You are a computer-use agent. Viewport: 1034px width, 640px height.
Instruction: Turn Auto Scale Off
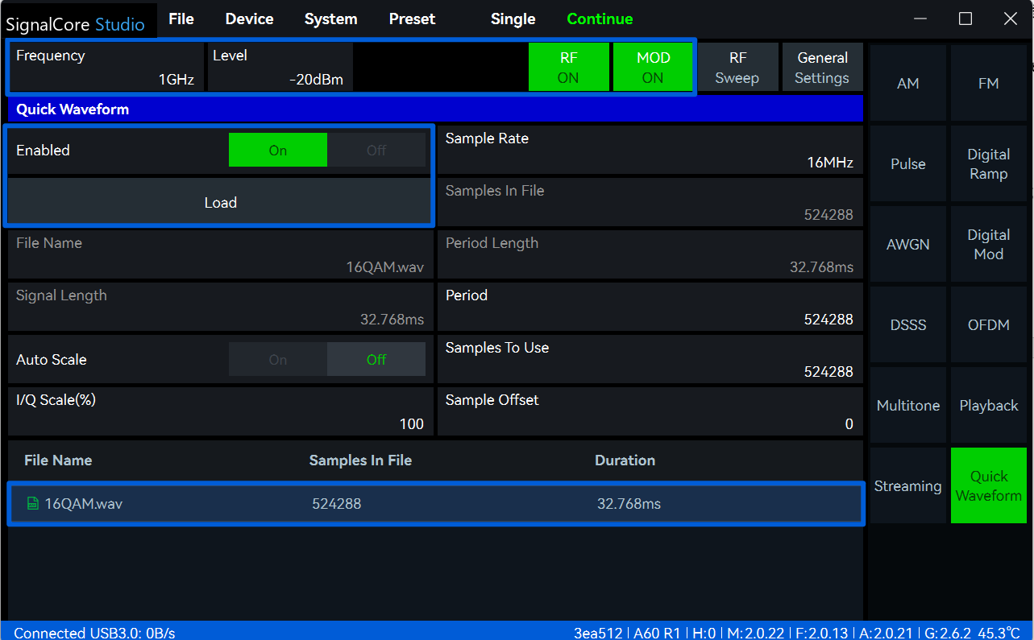click(376, 360)
